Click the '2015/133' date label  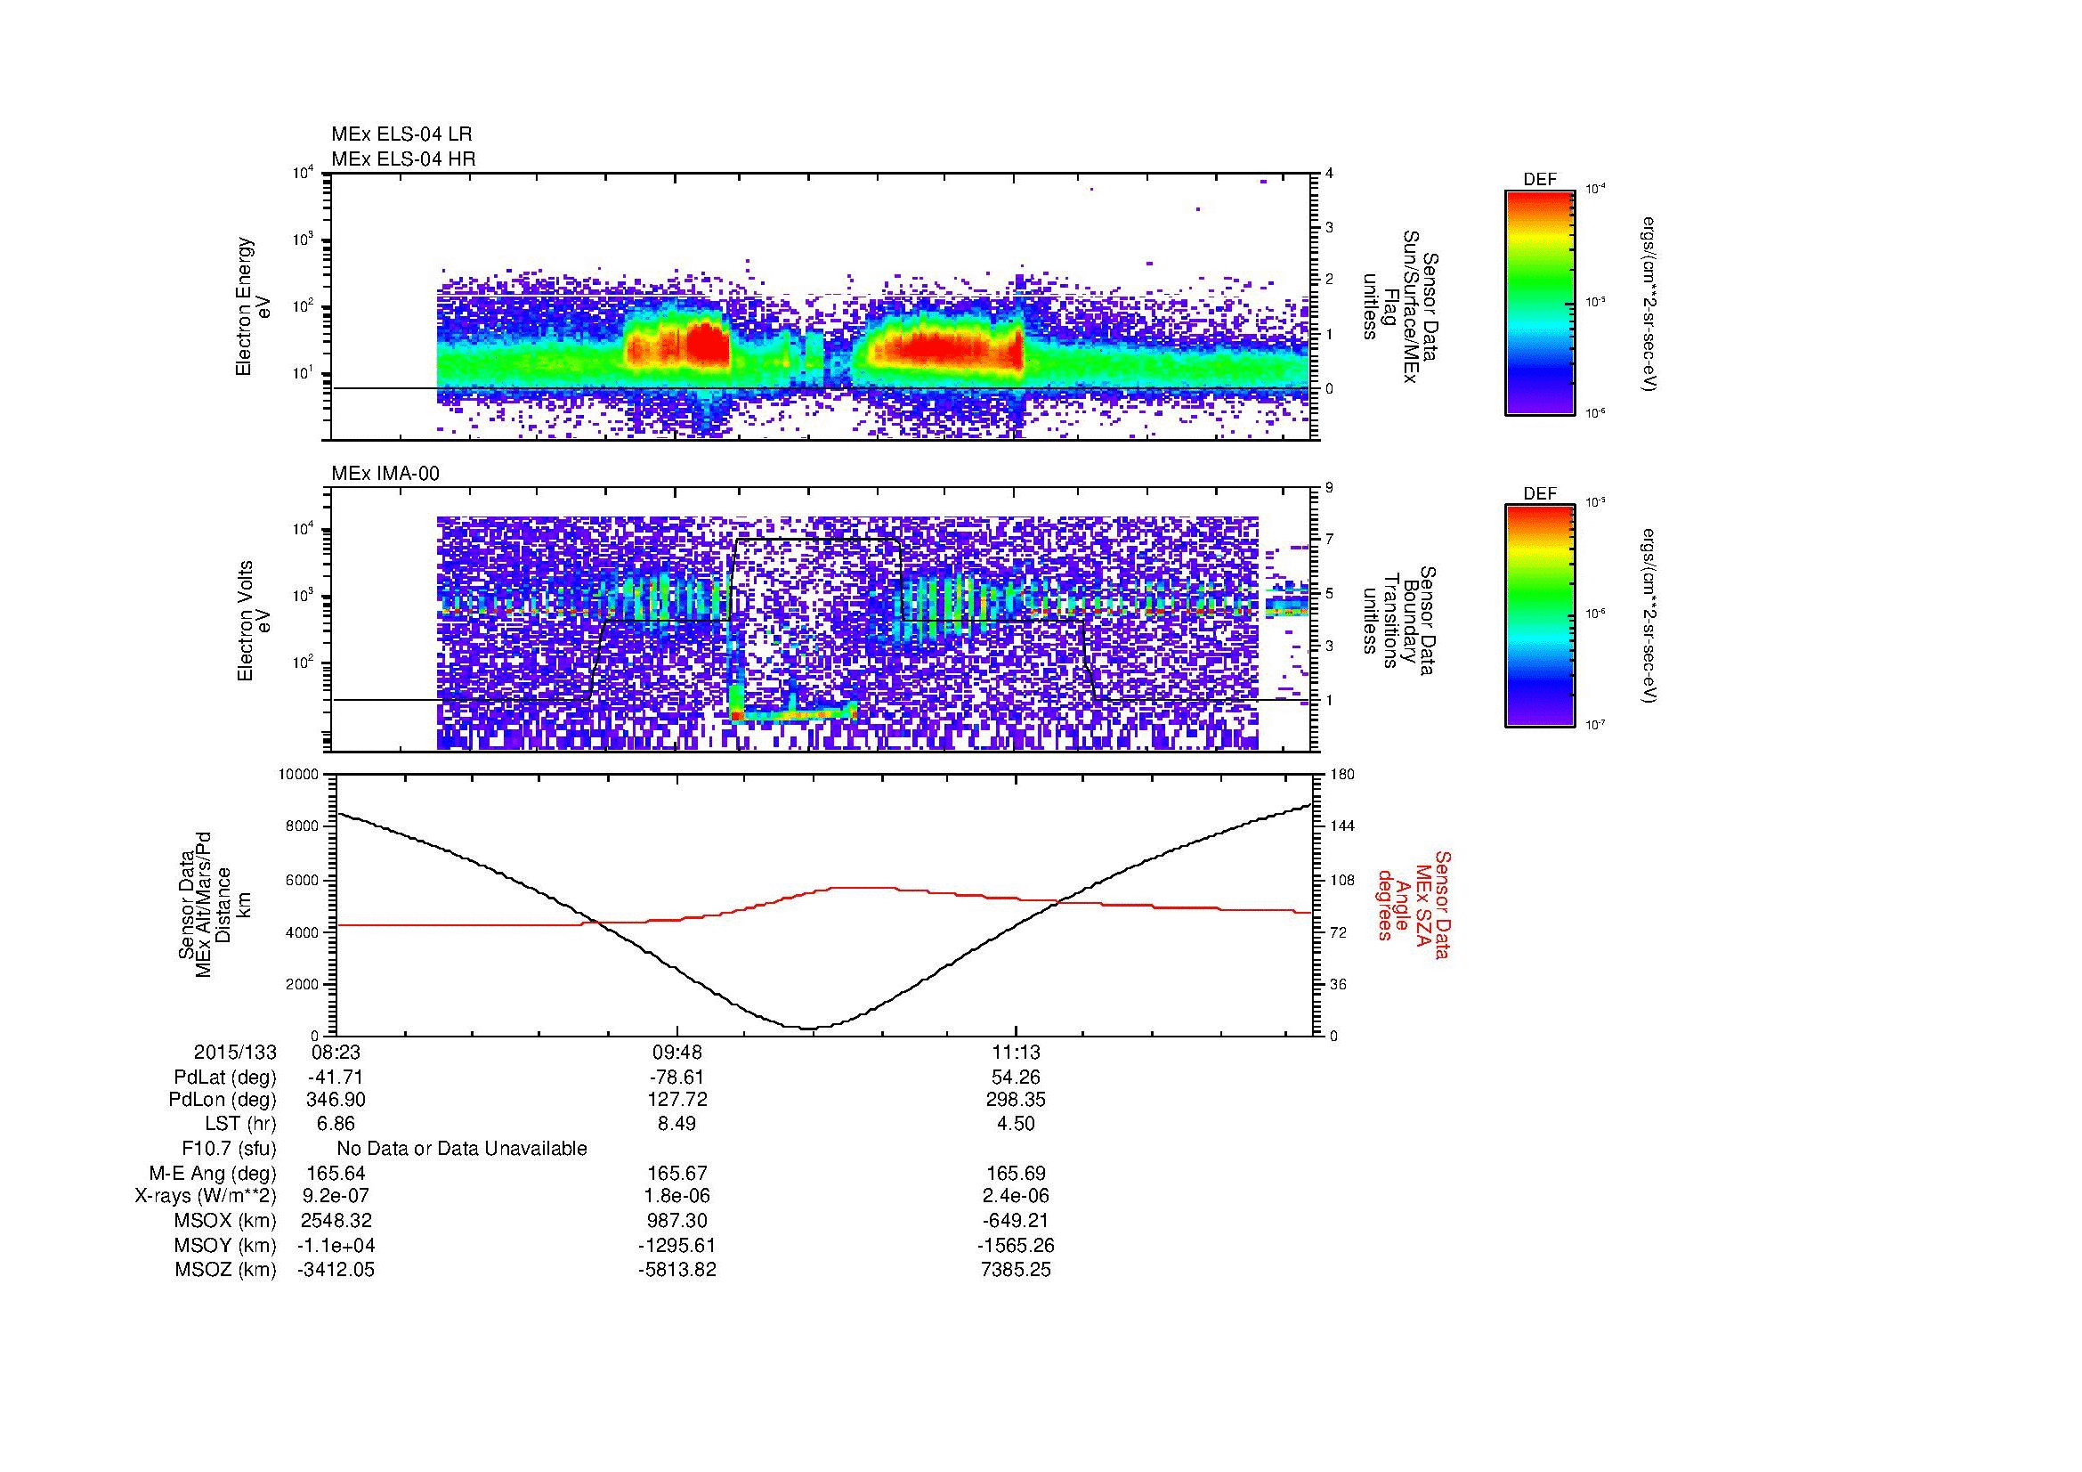click(x=235, y=1052)
